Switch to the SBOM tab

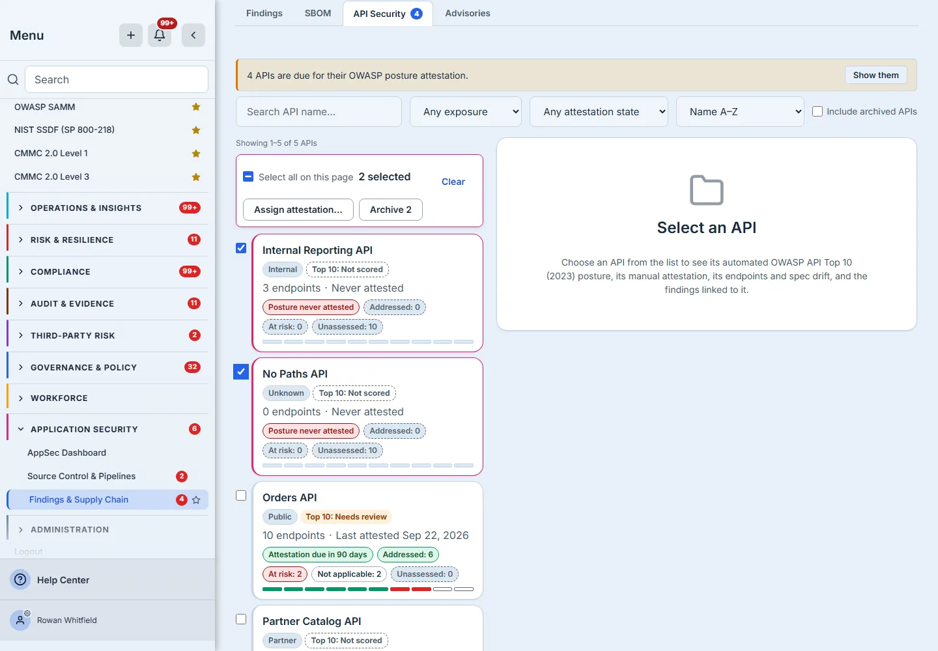tap(318, 13)
